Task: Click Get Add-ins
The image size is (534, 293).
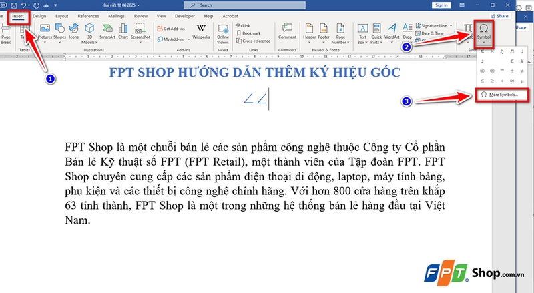Action: click(x=171, y=29)
